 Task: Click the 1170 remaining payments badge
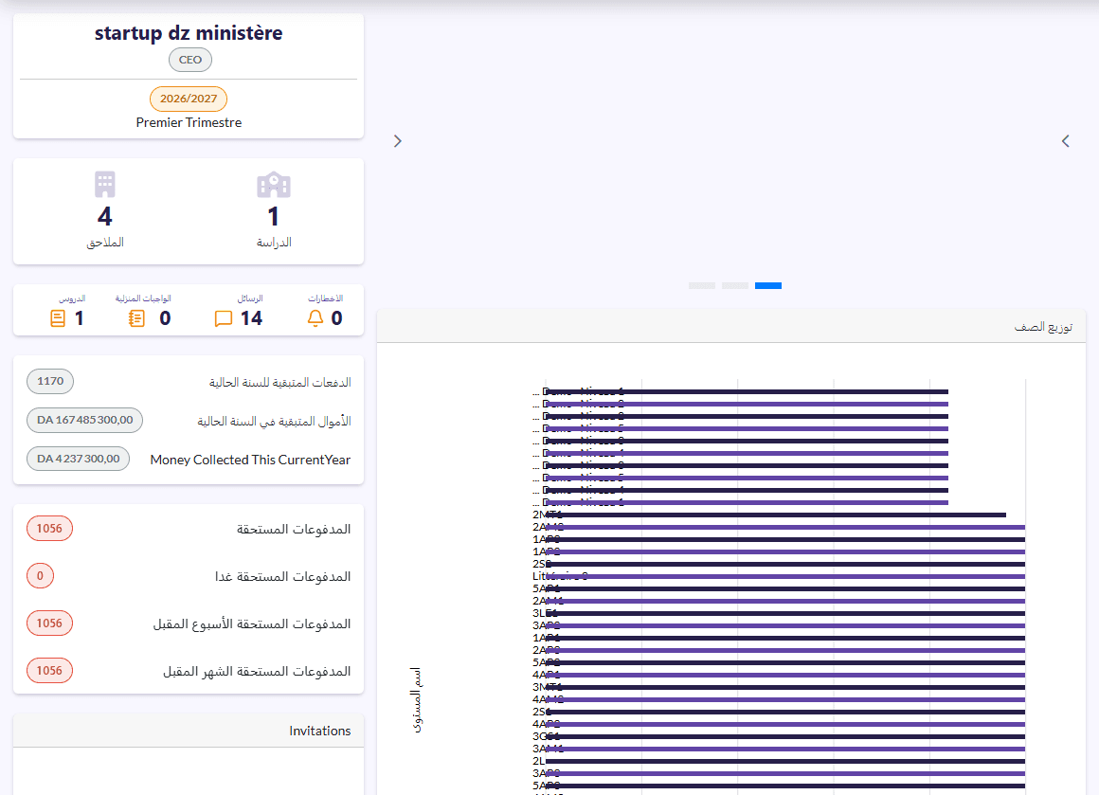pyautogui.click(x=50, y=381)
